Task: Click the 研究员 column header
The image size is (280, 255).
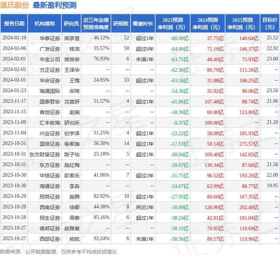Action: point(71,23)
